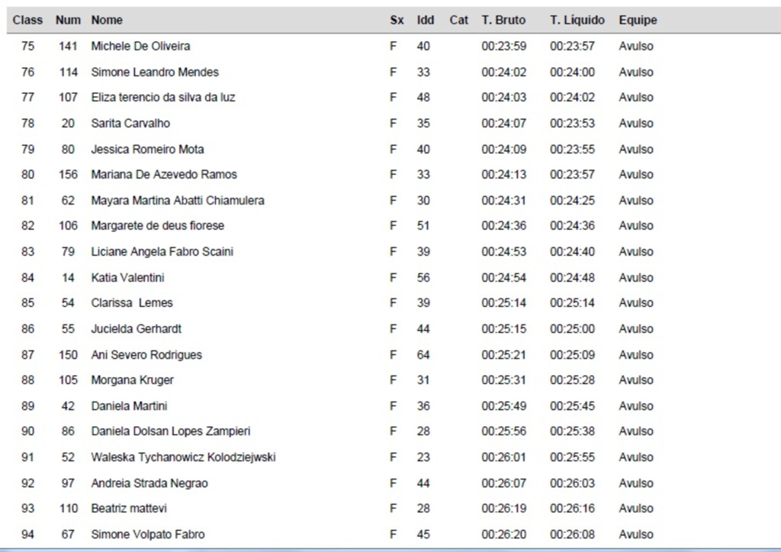Click the Class column header
781x552 pixels.
(x=27, y=21)
